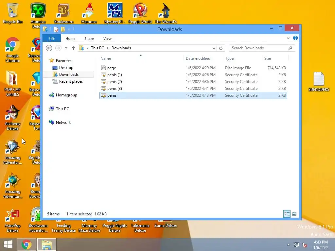This screenshot has height=251, width=335.
Task: Open recent locations dropdown arrow
Action: (x=66, y=48)
